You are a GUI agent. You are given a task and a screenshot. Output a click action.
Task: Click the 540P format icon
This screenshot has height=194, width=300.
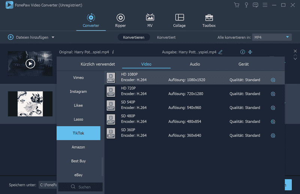pos(111,106)
